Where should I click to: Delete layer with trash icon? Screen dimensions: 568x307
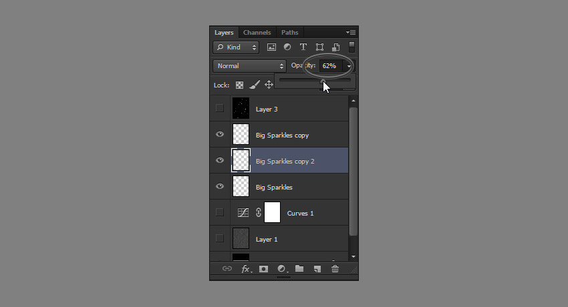tap(335, 268)
